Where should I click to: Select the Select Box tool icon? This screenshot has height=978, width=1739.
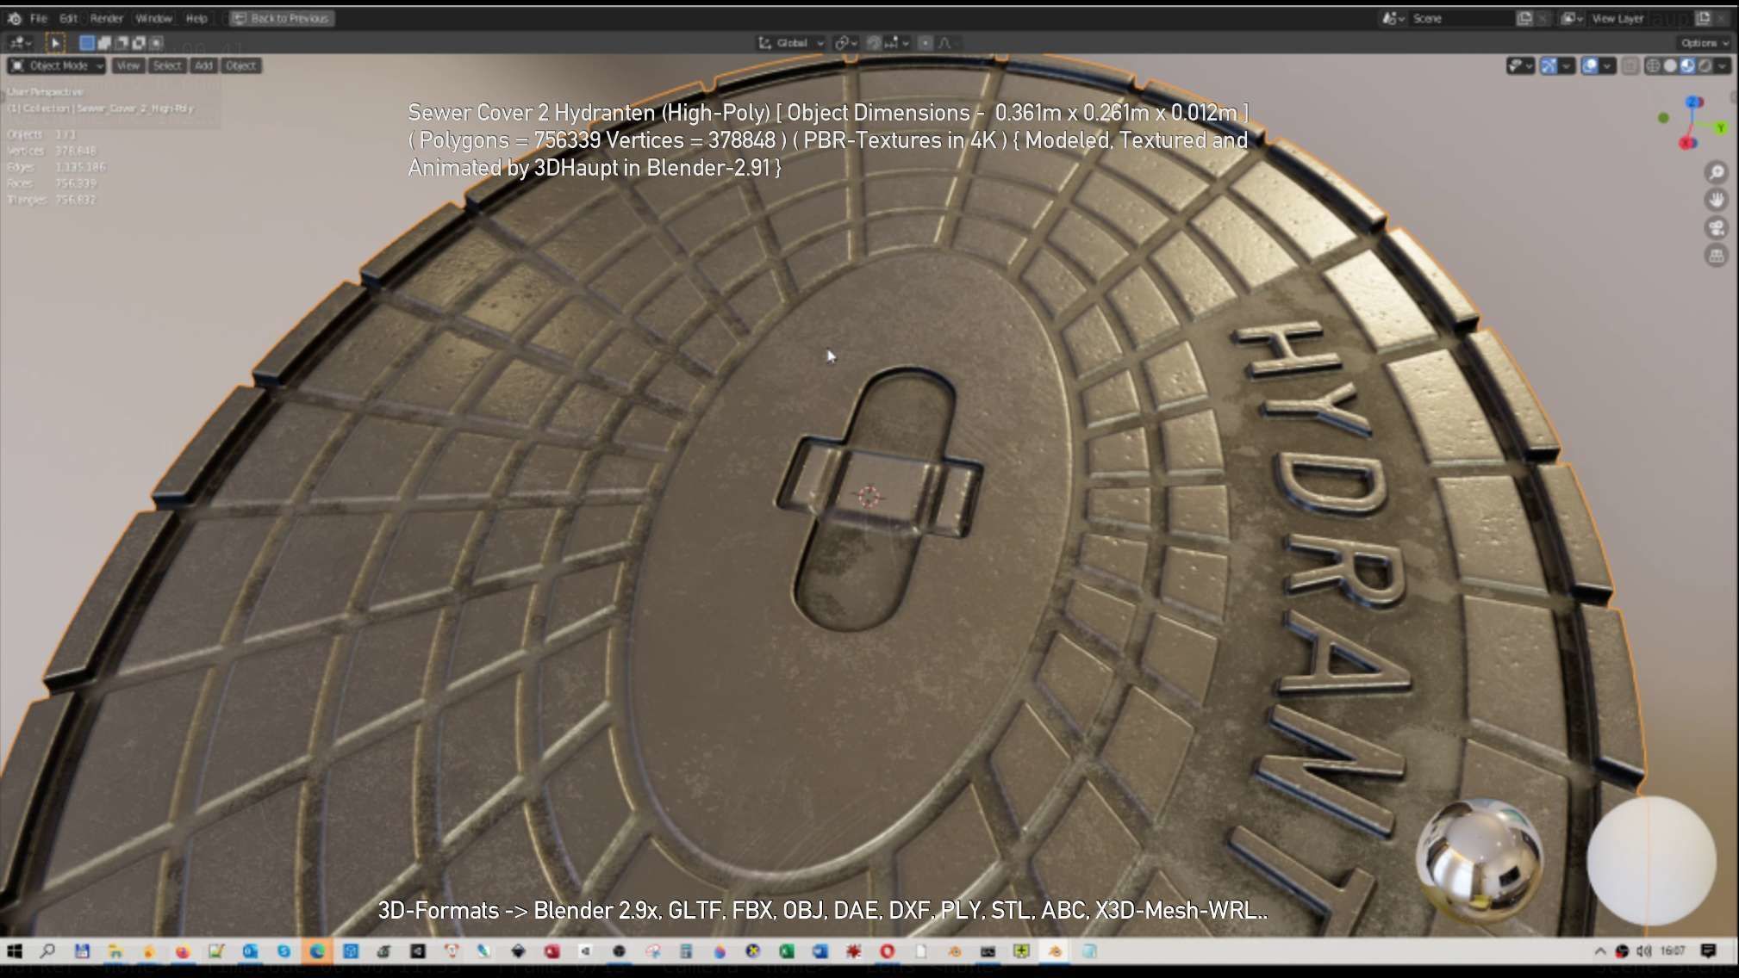point(55,42)
